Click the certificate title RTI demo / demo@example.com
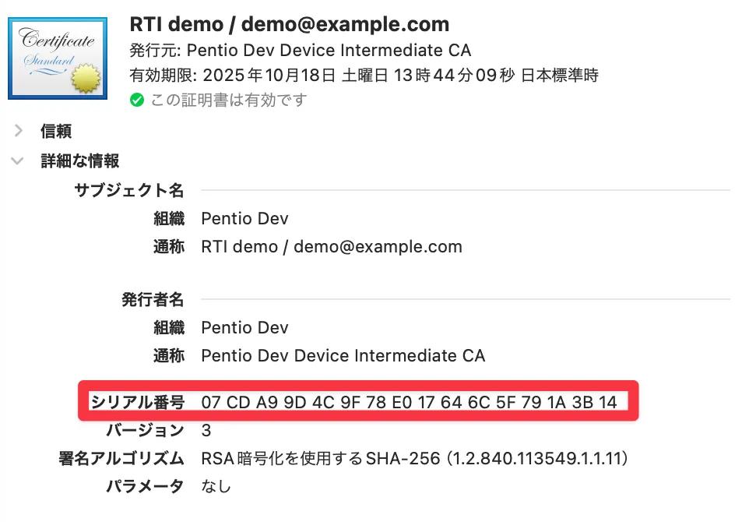Viewport: 749px width, 522px height. pyautogui.click(x=290, y=24)
